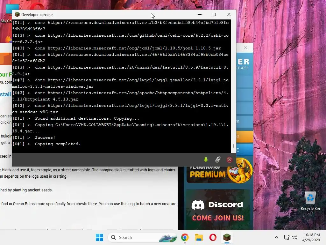
Task: Click the joml-1.10.5.jar download line
Action: click(117, 48)
